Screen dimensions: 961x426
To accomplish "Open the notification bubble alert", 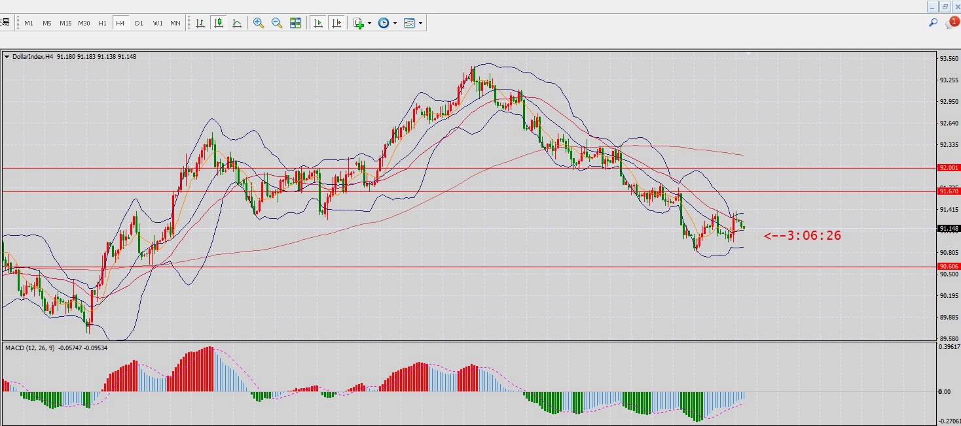I will coord(951,23).
